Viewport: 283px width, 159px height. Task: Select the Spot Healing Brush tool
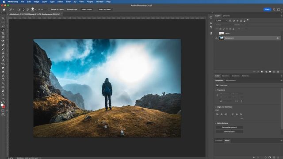[x=3, y=45]
